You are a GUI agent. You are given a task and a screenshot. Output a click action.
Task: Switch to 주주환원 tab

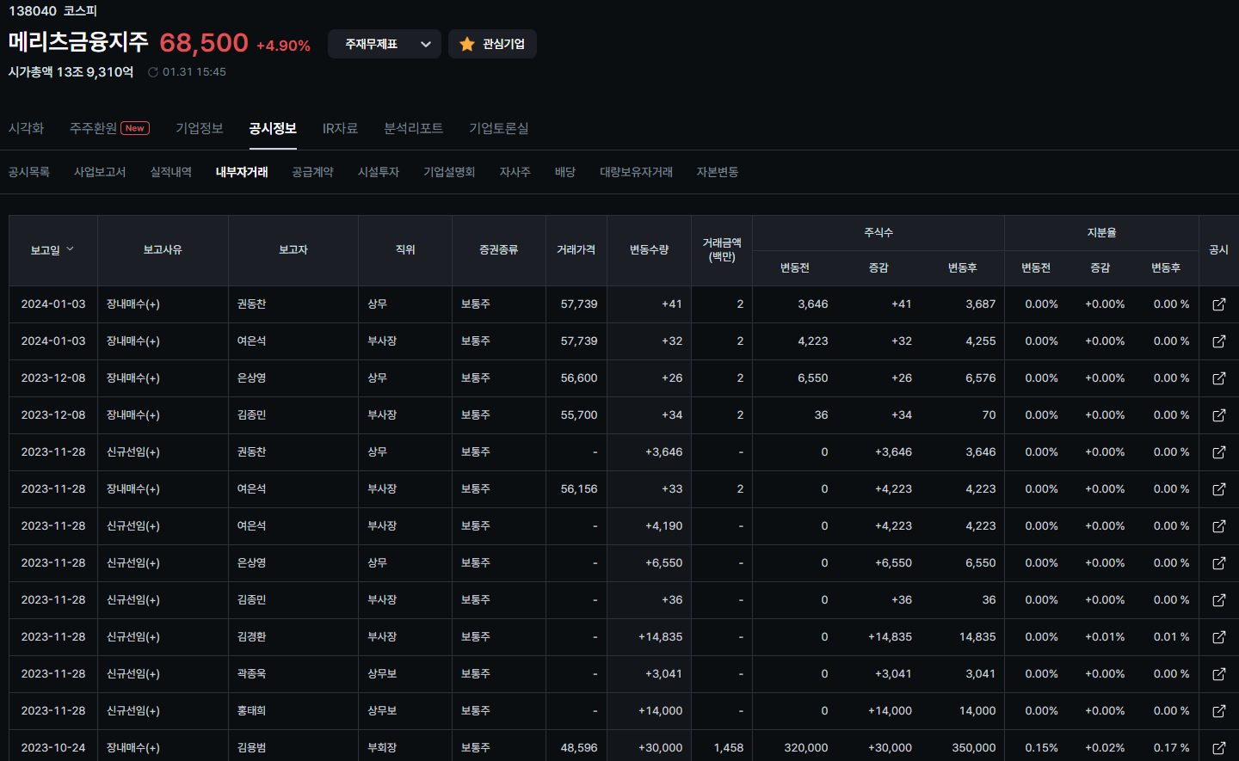click(x=93, y=128)
